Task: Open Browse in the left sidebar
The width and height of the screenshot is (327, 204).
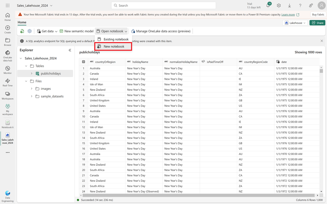Action: point(8,42)
